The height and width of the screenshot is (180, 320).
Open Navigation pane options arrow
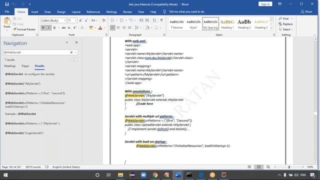(x=66, y=42)
